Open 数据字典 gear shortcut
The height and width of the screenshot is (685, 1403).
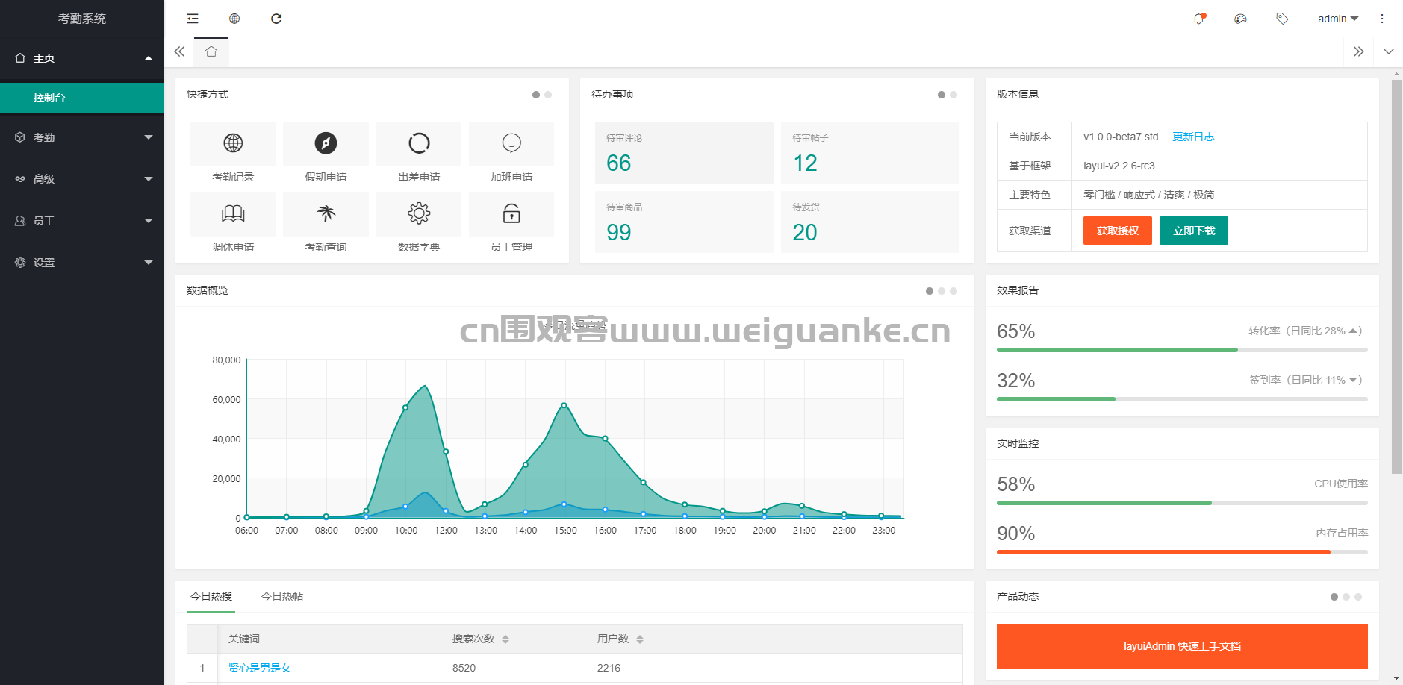[x=419, y=224]
